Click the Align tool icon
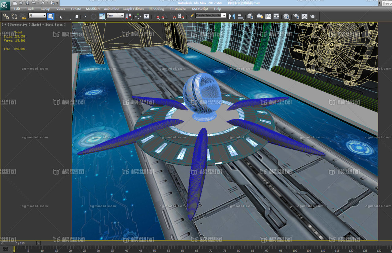 click(x=240, y=16)
